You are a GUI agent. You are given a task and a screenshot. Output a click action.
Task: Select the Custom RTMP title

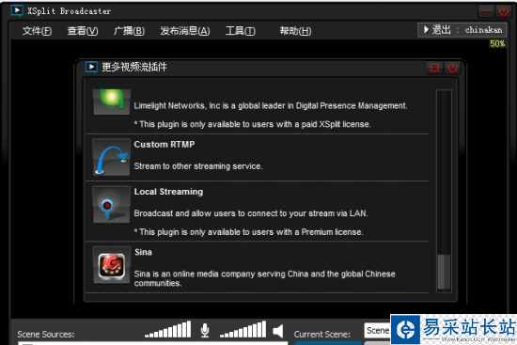[x=164, y=145]
